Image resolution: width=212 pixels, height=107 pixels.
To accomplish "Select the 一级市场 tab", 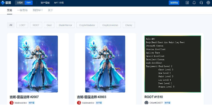I will click(22, 10).
